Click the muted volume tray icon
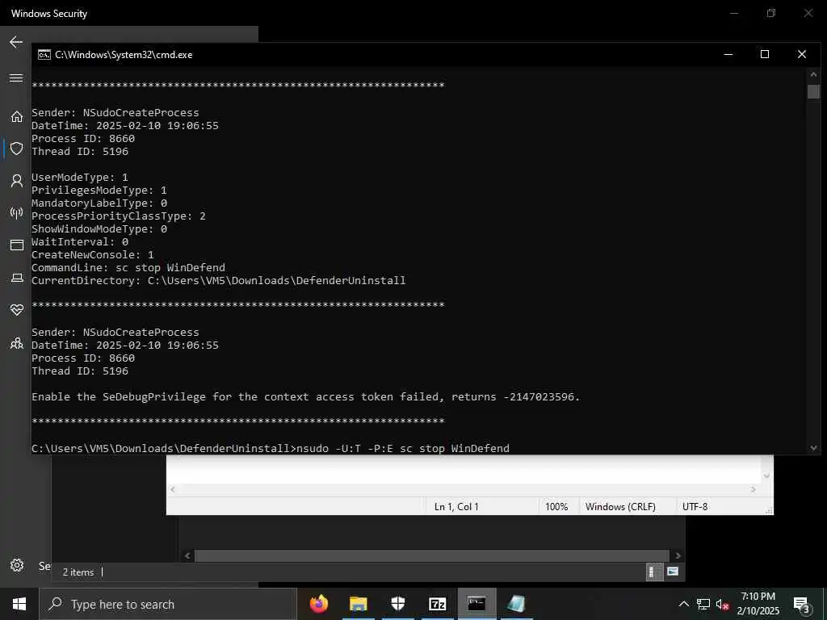Viewport: 827px width, 620px height. (x=723, y=605)
